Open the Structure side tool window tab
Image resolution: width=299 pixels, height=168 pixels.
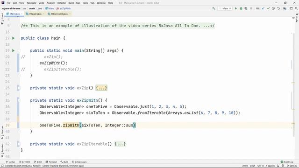[2, 132]
